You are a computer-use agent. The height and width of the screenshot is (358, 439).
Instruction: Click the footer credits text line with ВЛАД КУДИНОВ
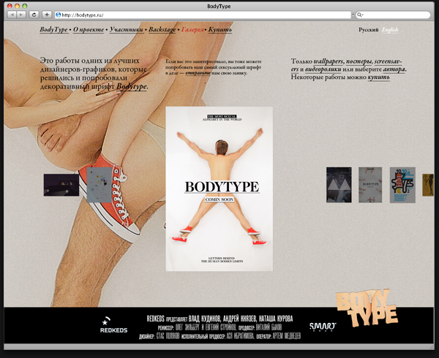tap(219, 319)
